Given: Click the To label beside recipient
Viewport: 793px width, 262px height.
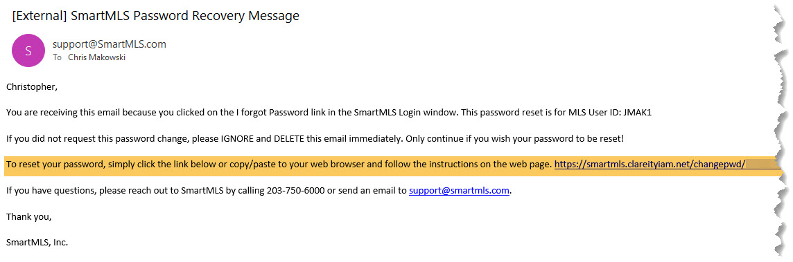Looking at the screenshot, I should pyautogui.click(x=57, y=57).
